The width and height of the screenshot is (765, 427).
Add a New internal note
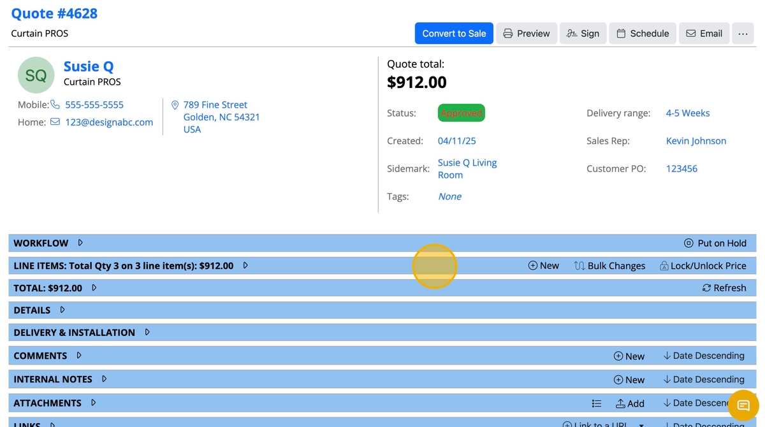click(629, 380)
